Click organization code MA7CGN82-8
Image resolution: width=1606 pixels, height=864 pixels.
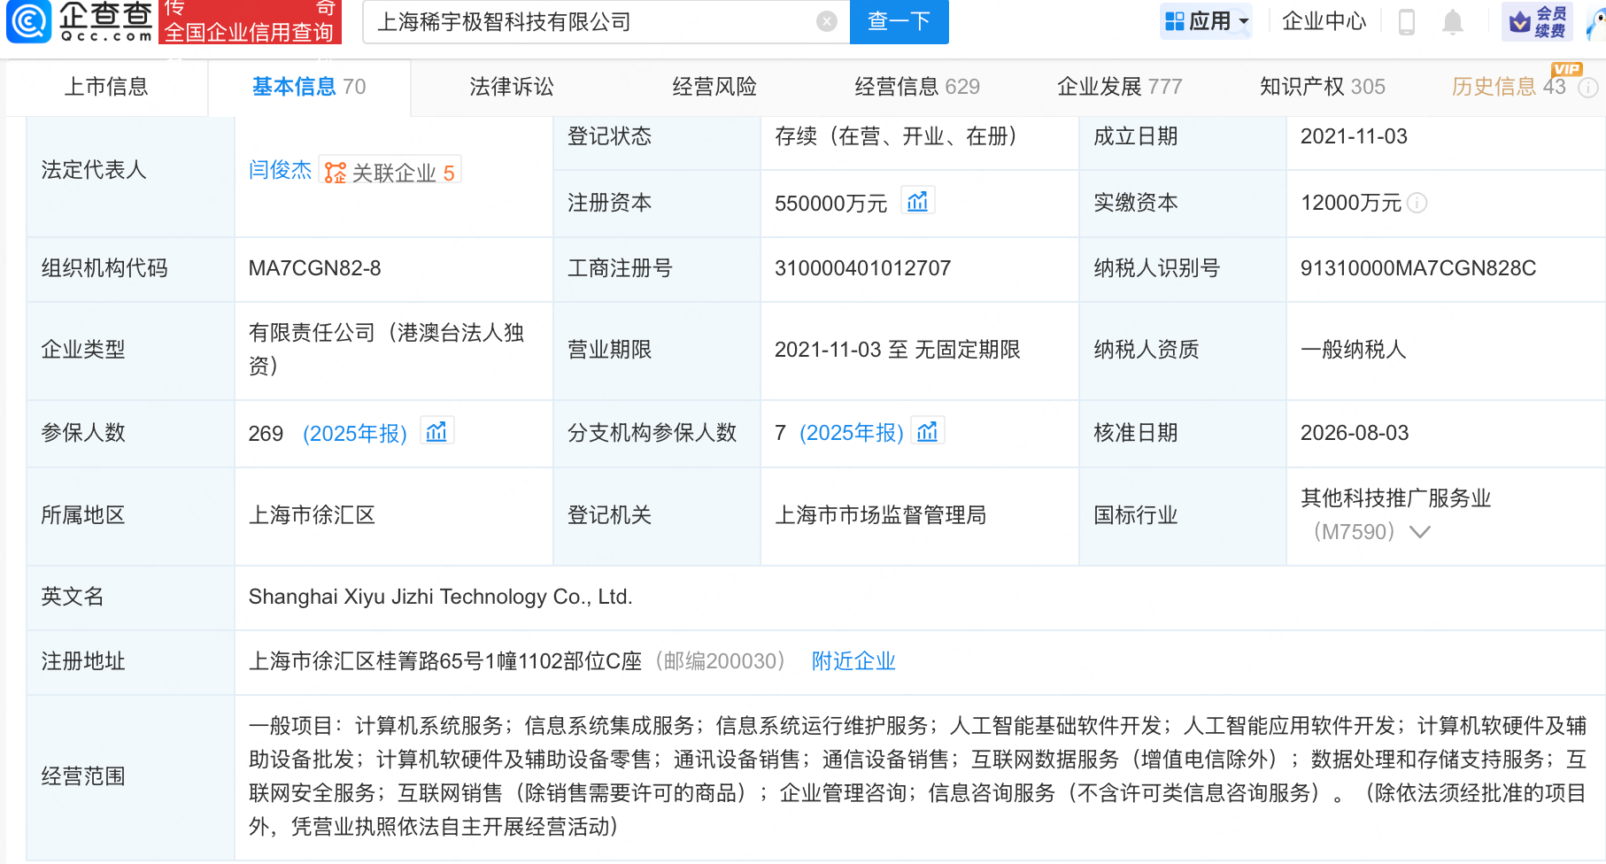pos(314,268)
